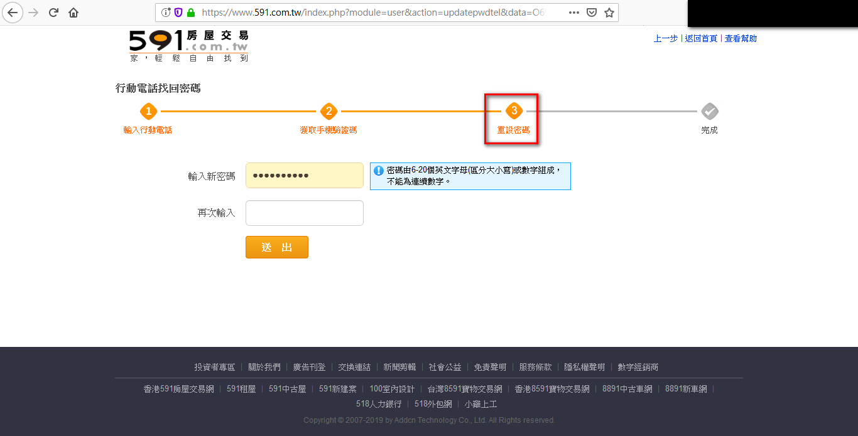Open 交換連結 footer link

pos(354,367)
